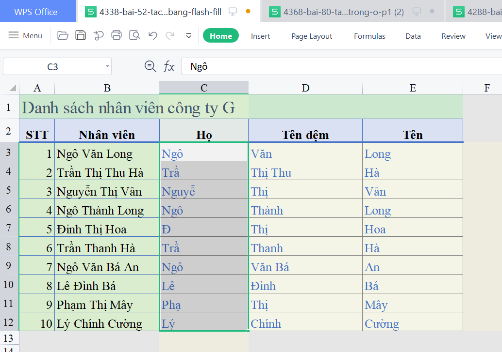Click the Export to PDF icon
Viewport: 502px width, 352px height.
99,35
